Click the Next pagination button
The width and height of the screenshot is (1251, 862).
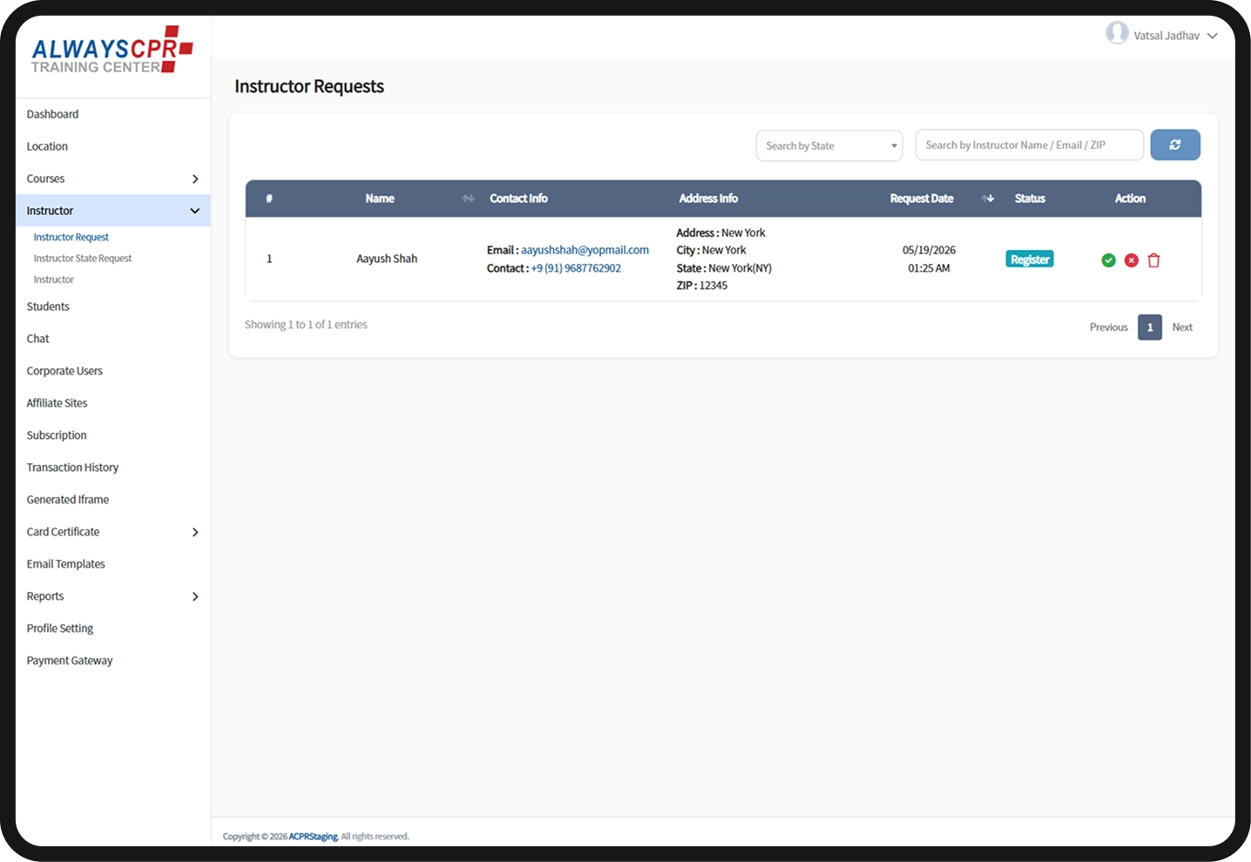click(1182, 327)
